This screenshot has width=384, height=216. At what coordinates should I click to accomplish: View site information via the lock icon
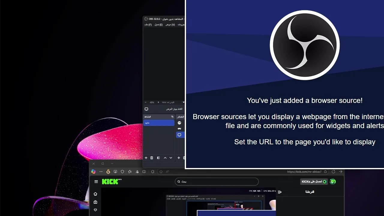[325, 172]
